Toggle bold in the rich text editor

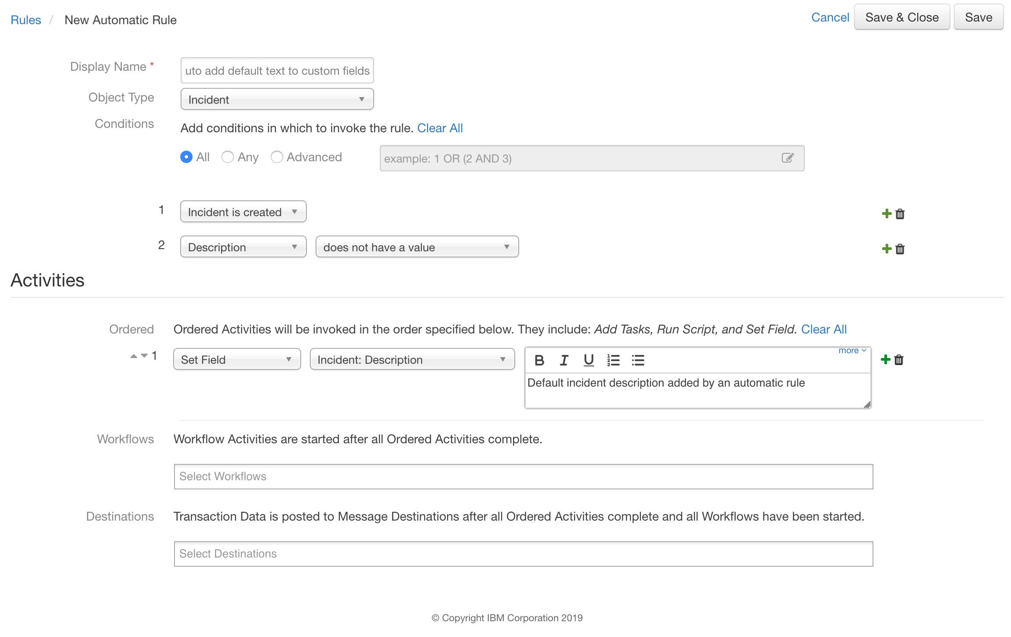[539, 360]
